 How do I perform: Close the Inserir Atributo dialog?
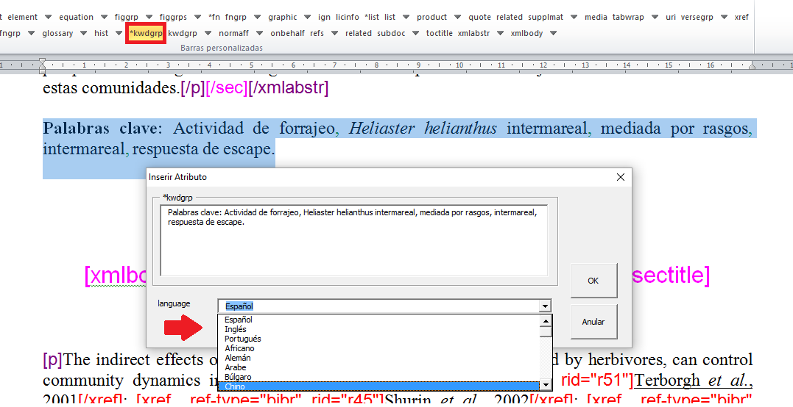pos(620,177)
